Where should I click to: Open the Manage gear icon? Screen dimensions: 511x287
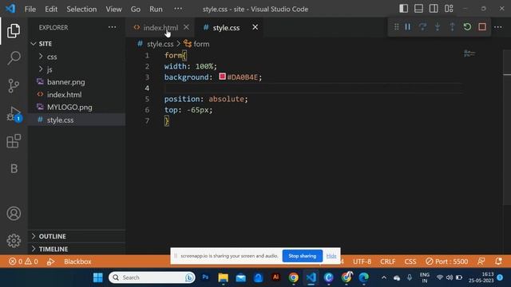tap(14, 241)
